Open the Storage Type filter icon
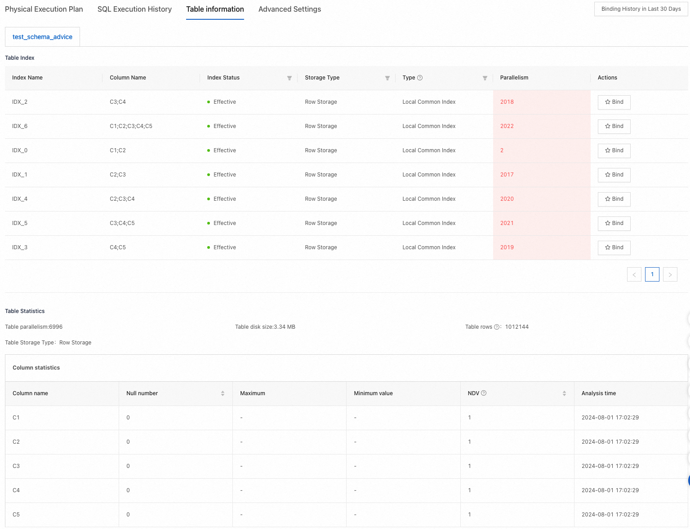This screenshot has width=690, height=529. (387, 78)
